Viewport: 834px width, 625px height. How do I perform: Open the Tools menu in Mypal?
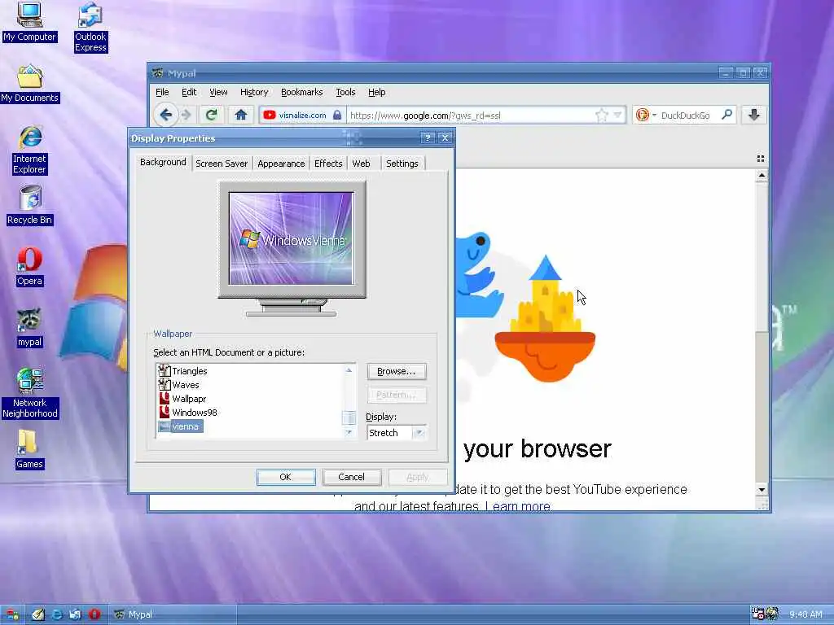point(345,93)
